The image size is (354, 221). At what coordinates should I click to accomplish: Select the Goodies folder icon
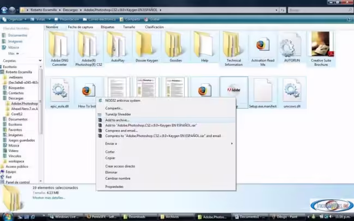(x=175, y=45)
